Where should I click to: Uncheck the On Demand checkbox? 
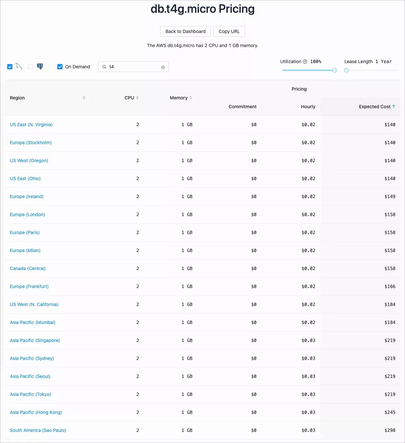point(60,67)
